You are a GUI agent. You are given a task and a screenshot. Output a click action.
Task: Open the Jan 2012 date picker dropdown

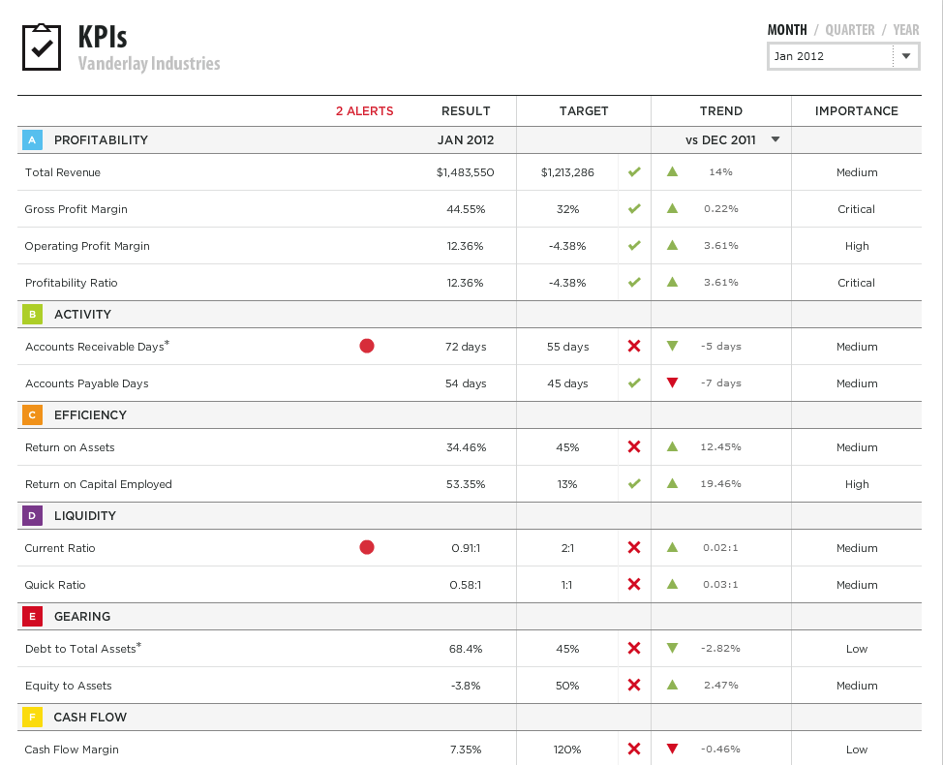pos(904,56)
